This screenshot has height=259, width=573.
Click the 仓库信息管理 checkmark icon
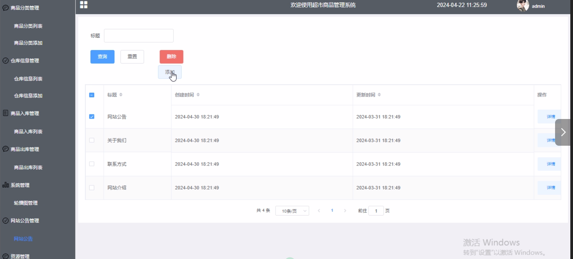pos(5,61)
